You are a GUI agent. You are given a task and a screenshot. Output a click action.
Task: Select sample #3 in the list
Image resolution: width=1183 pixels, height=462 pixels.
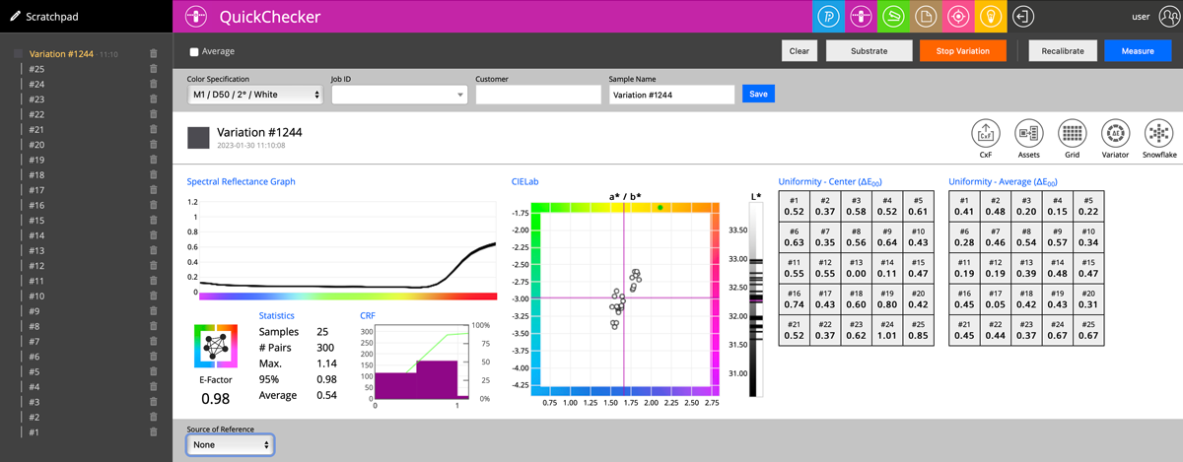(35, 401)
